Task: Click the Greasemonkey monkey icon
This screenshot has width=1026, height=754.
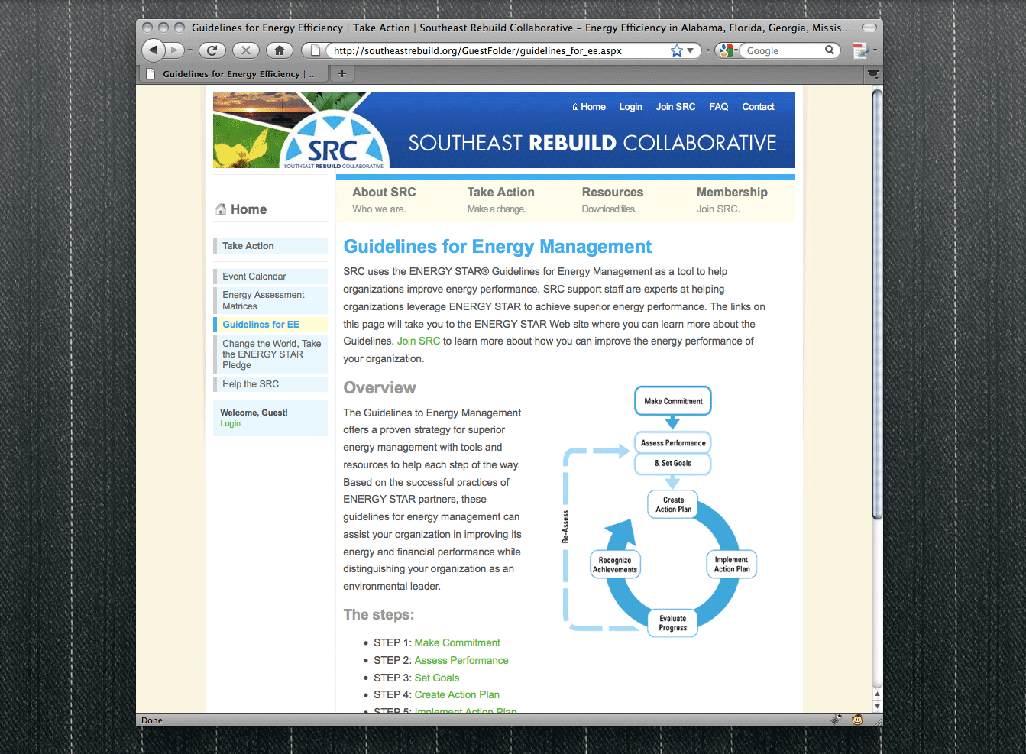Action: 858,720
